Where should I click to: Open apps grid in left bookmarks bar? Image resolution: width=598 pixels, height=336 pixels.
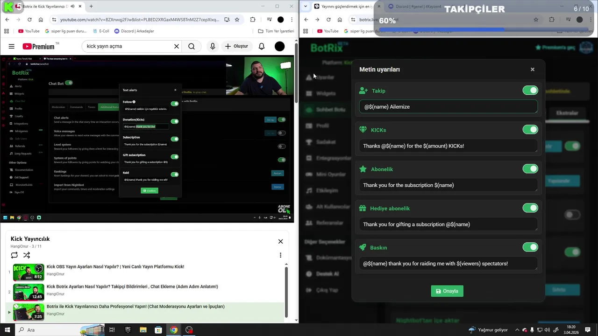point(6,31)
